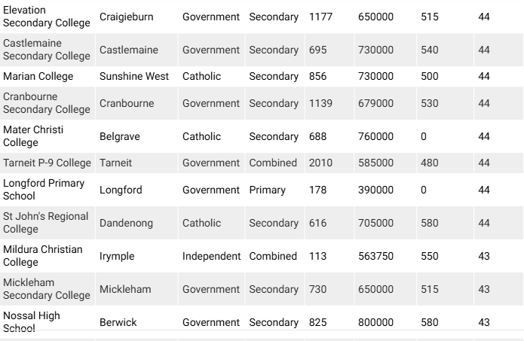Select St John's Regional College name
The width and height of the screenshot is (524, 341).
click(45, 223)
